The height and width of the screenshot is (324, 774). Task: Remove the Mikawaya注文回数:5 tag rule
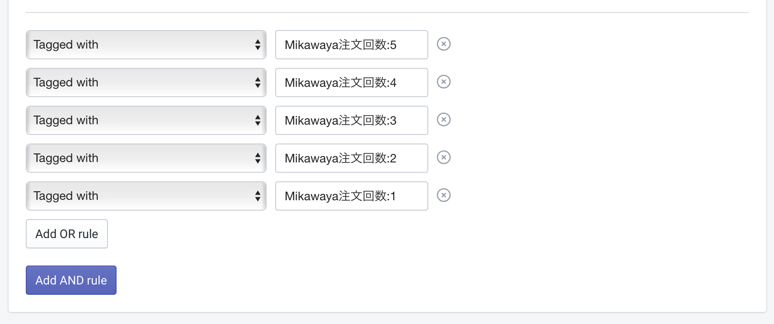click(x=443, y=44)
